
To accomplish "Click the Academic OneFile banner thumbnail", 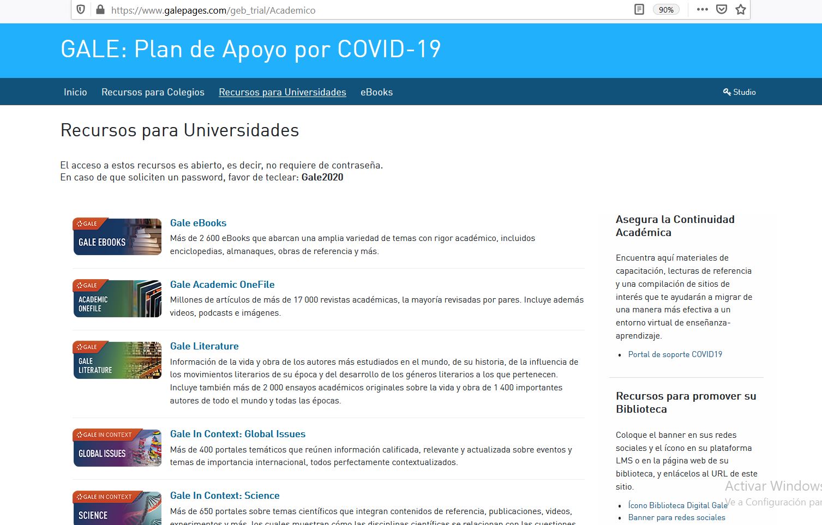I will tap(117, 298).
